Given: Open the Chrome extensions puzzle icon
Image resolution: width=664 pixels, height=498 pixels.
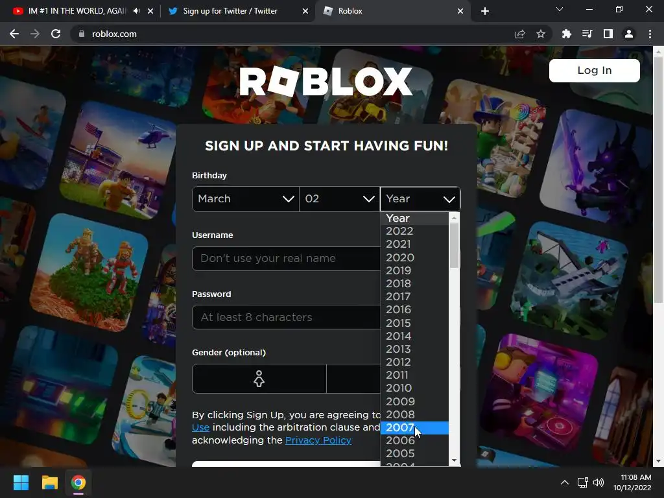Looking at the screenshot, I should coord(567,34).
